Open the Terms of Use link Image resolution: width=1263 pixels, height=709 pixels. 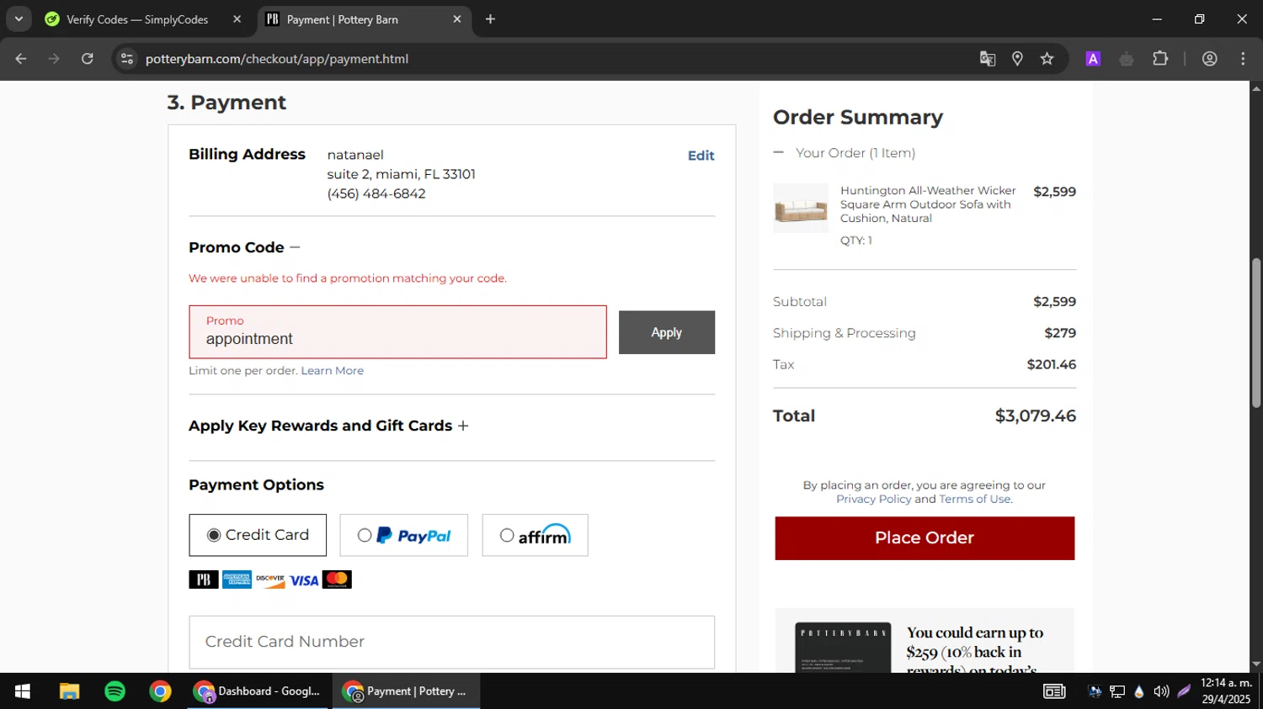974,500
